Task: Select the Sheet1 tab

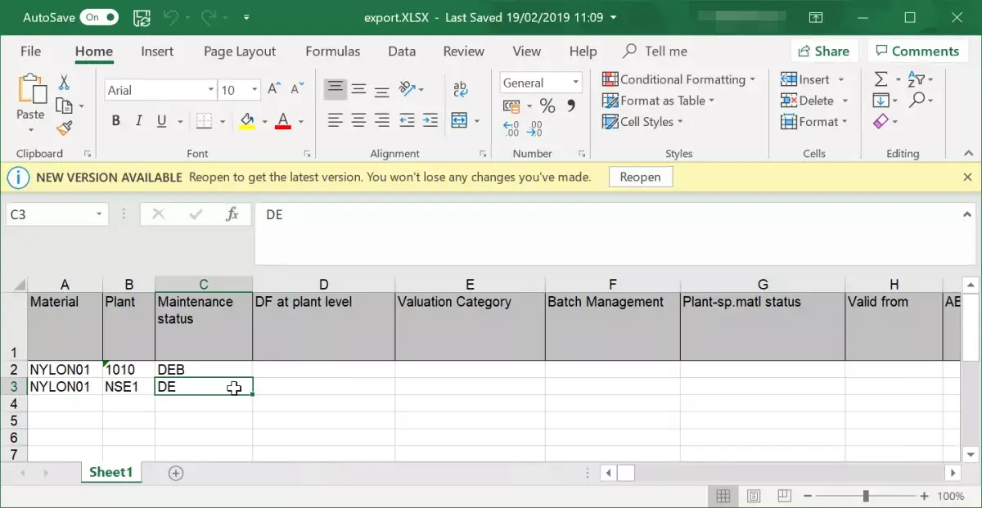Action: click(110, 473)
